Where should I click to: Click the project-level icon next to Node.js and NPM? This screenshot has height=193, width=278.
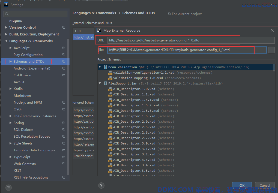[x=64, y=102]
